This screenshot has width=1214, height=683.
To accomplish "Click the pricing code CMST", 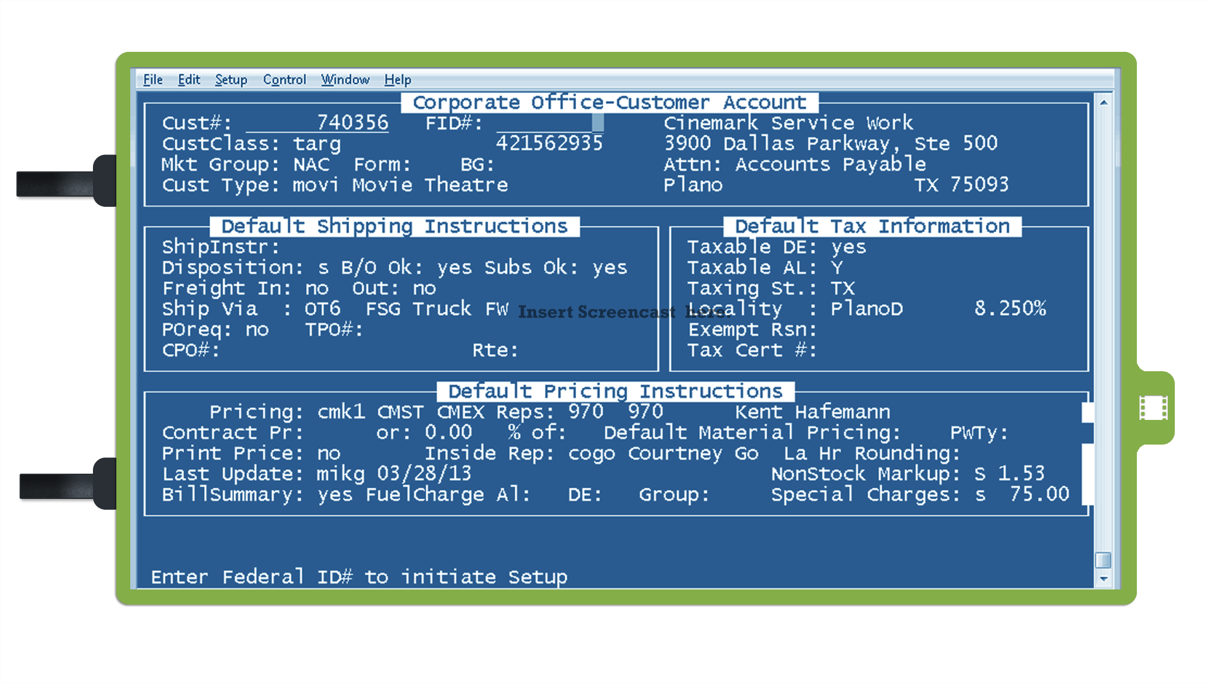I will click(401, 412).
